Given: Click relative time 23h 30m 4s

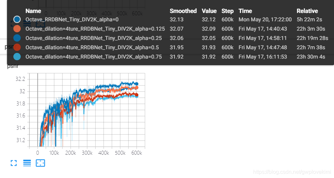Looking at the screenshot, I should (x=311, y=57).
